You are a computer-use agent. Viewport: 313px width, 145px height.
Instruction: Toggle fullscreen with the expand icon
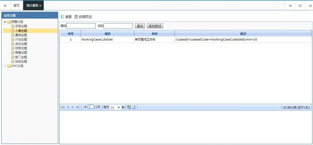[300, 6]
